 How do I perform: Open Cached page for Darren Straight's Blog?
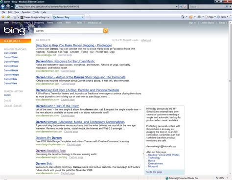coord(76,157)
